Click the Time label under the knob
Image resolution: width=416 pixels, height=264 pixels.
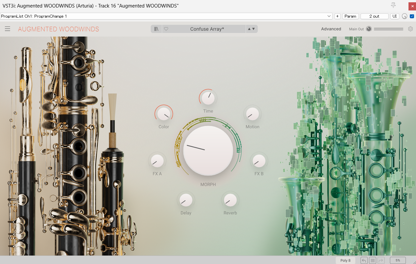208,111
